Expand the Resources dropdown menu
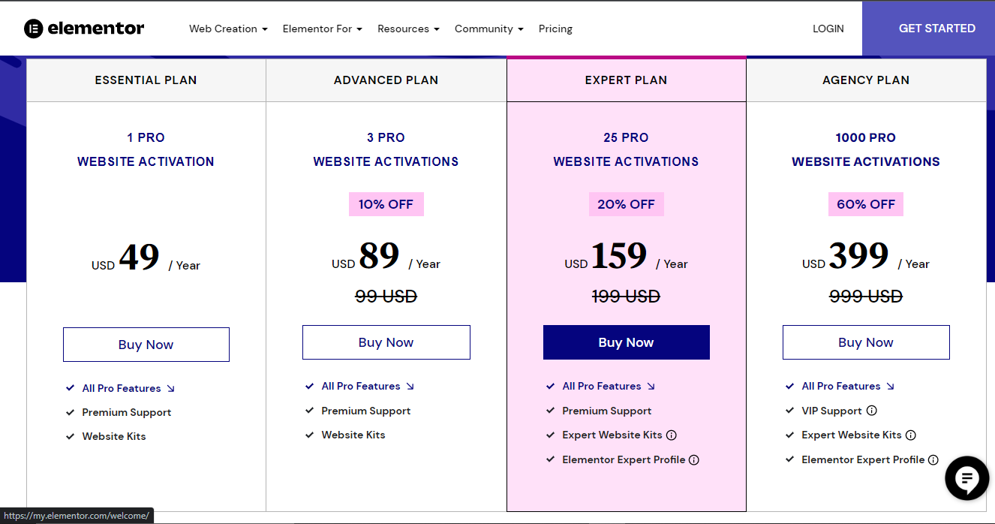Screen dimensions: 995x524 point(408,29)
